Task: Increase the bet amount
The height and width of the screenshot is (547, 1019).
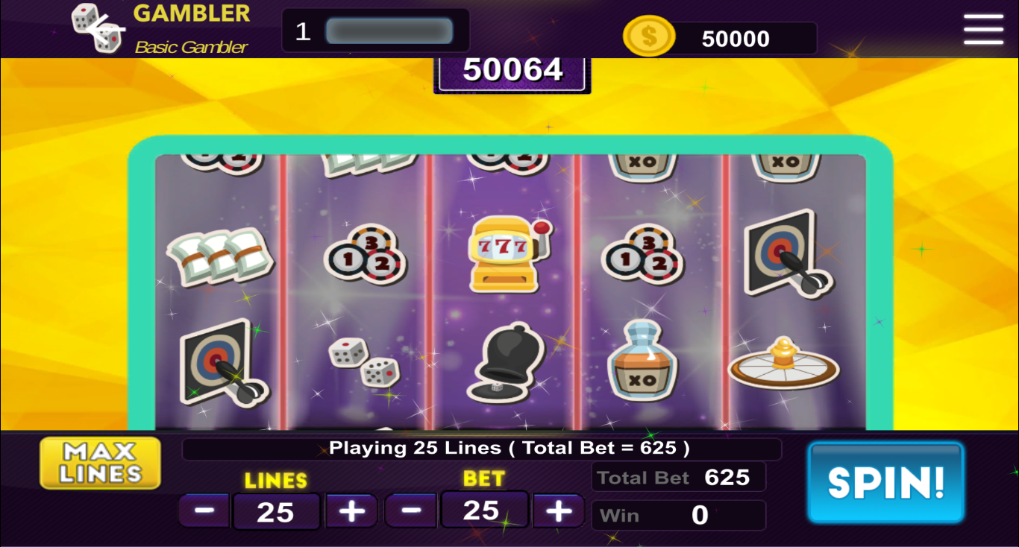Action: point(558,510)
